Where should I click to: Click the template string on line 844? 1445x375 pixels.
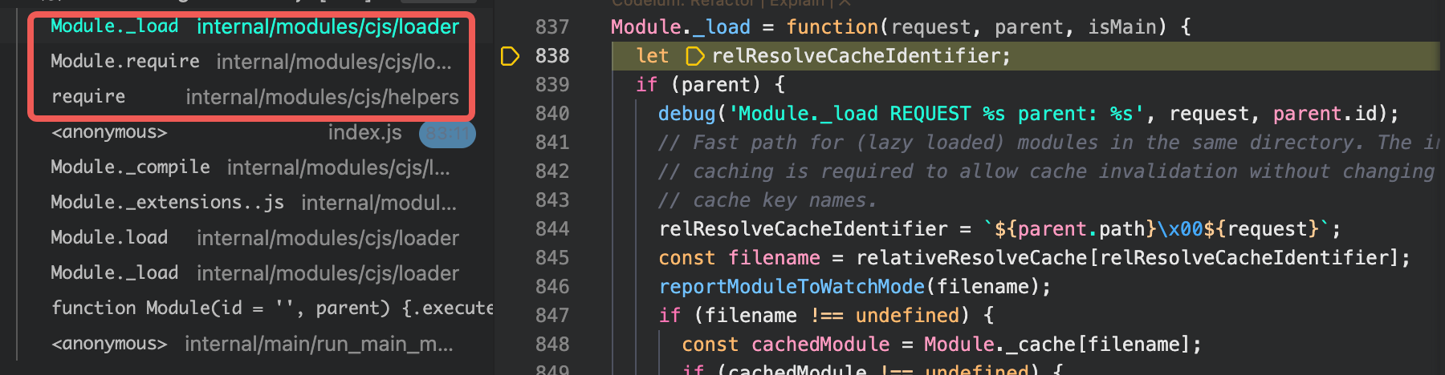point(1157,229)
